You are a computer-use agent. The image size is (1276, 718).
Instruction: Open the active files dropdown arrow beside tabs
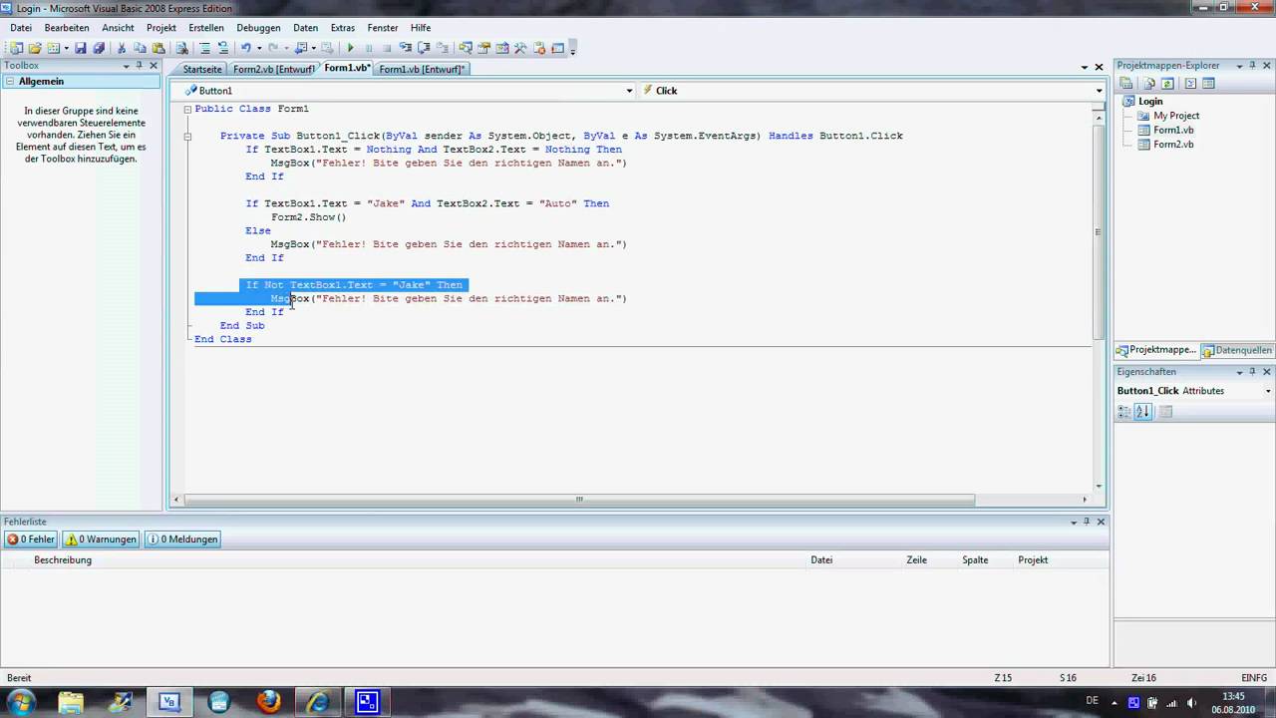click(x=1085, y=68)
